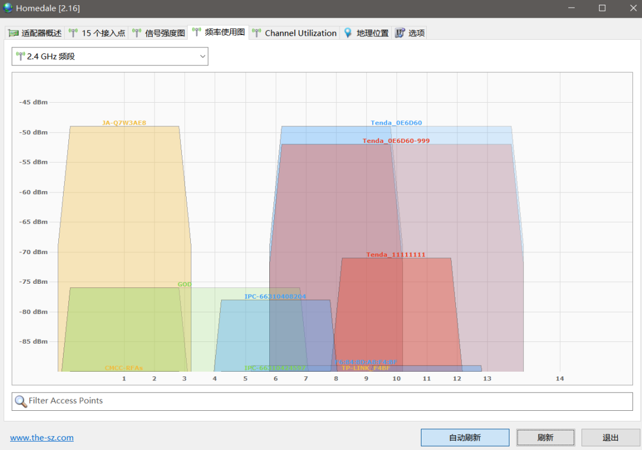Click the -70 dBm axis label
The width and height of the screenshot is (642, 450).
coord(33,252)
